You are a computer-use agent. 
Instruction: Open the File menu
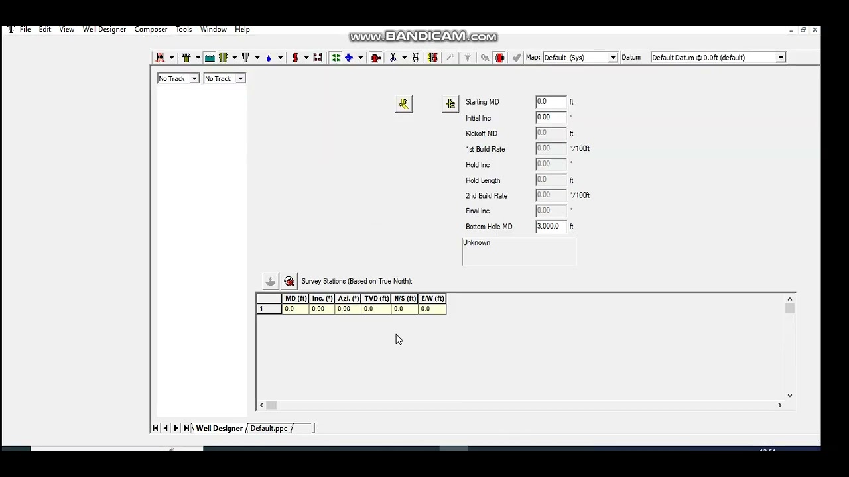(x=25, y=30)
